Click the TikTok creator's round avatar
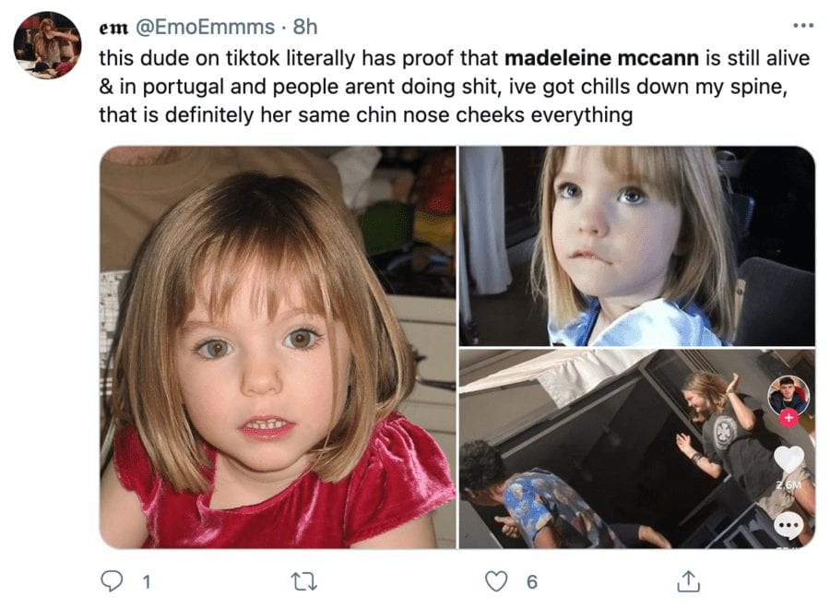 click(788, 395)
